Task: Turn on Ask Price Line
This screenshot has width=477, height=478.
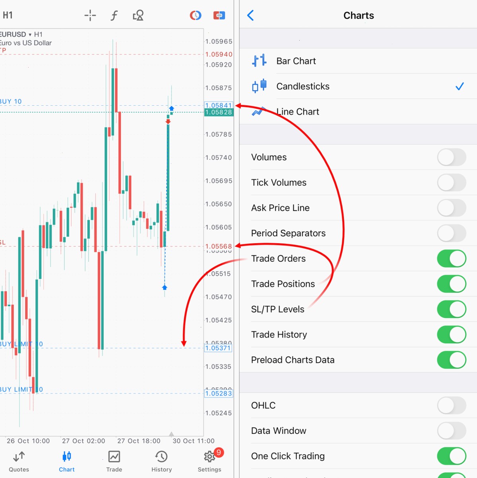Action: coord(452,208)
